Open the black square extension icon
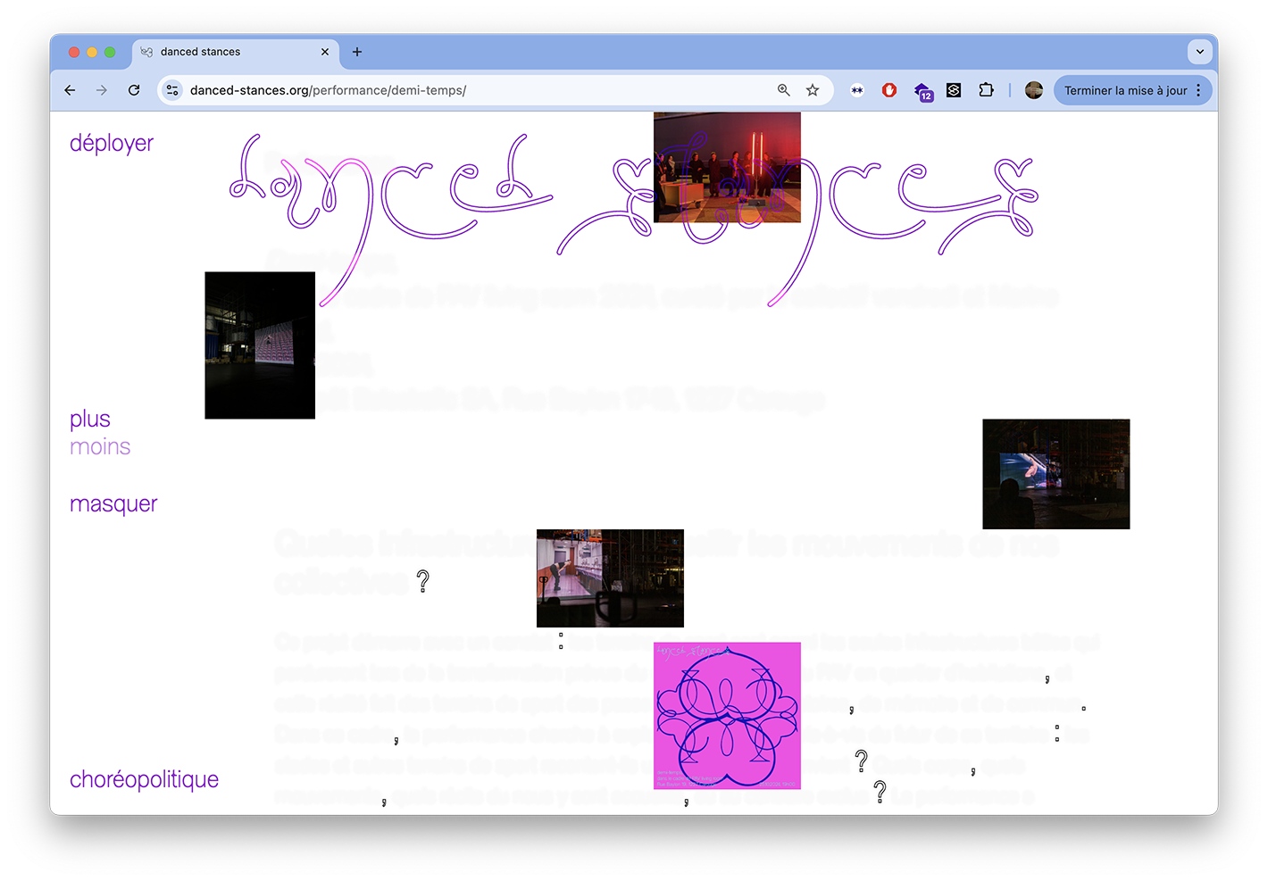Image resolution: width=1268 pixels, height=881 pixels. (x=954, y=90)
